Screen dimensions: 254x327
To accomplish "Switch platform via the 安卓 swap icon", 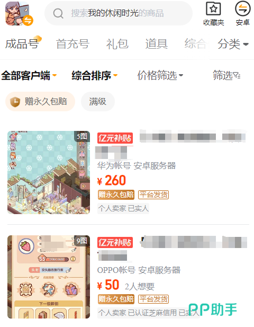I will [x=242, y=8].
